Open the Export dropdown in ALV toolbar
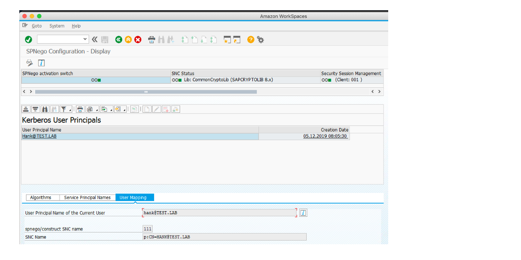This screenshot has height=260, width=521. click(106, 109)
